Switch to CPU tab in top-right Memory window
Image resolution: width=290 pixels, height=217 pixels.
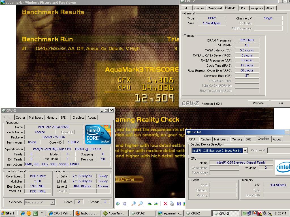point(185,8)
